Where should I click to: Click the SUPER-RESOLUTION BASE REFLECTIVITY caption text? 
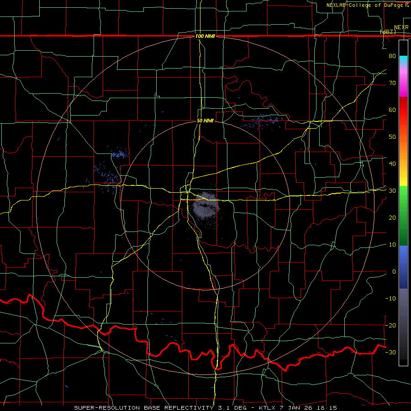pos(144,408)
